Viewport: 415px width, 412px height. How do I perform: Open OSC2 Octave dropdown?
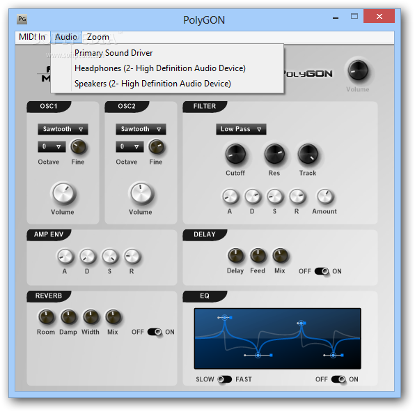(130, 146)
